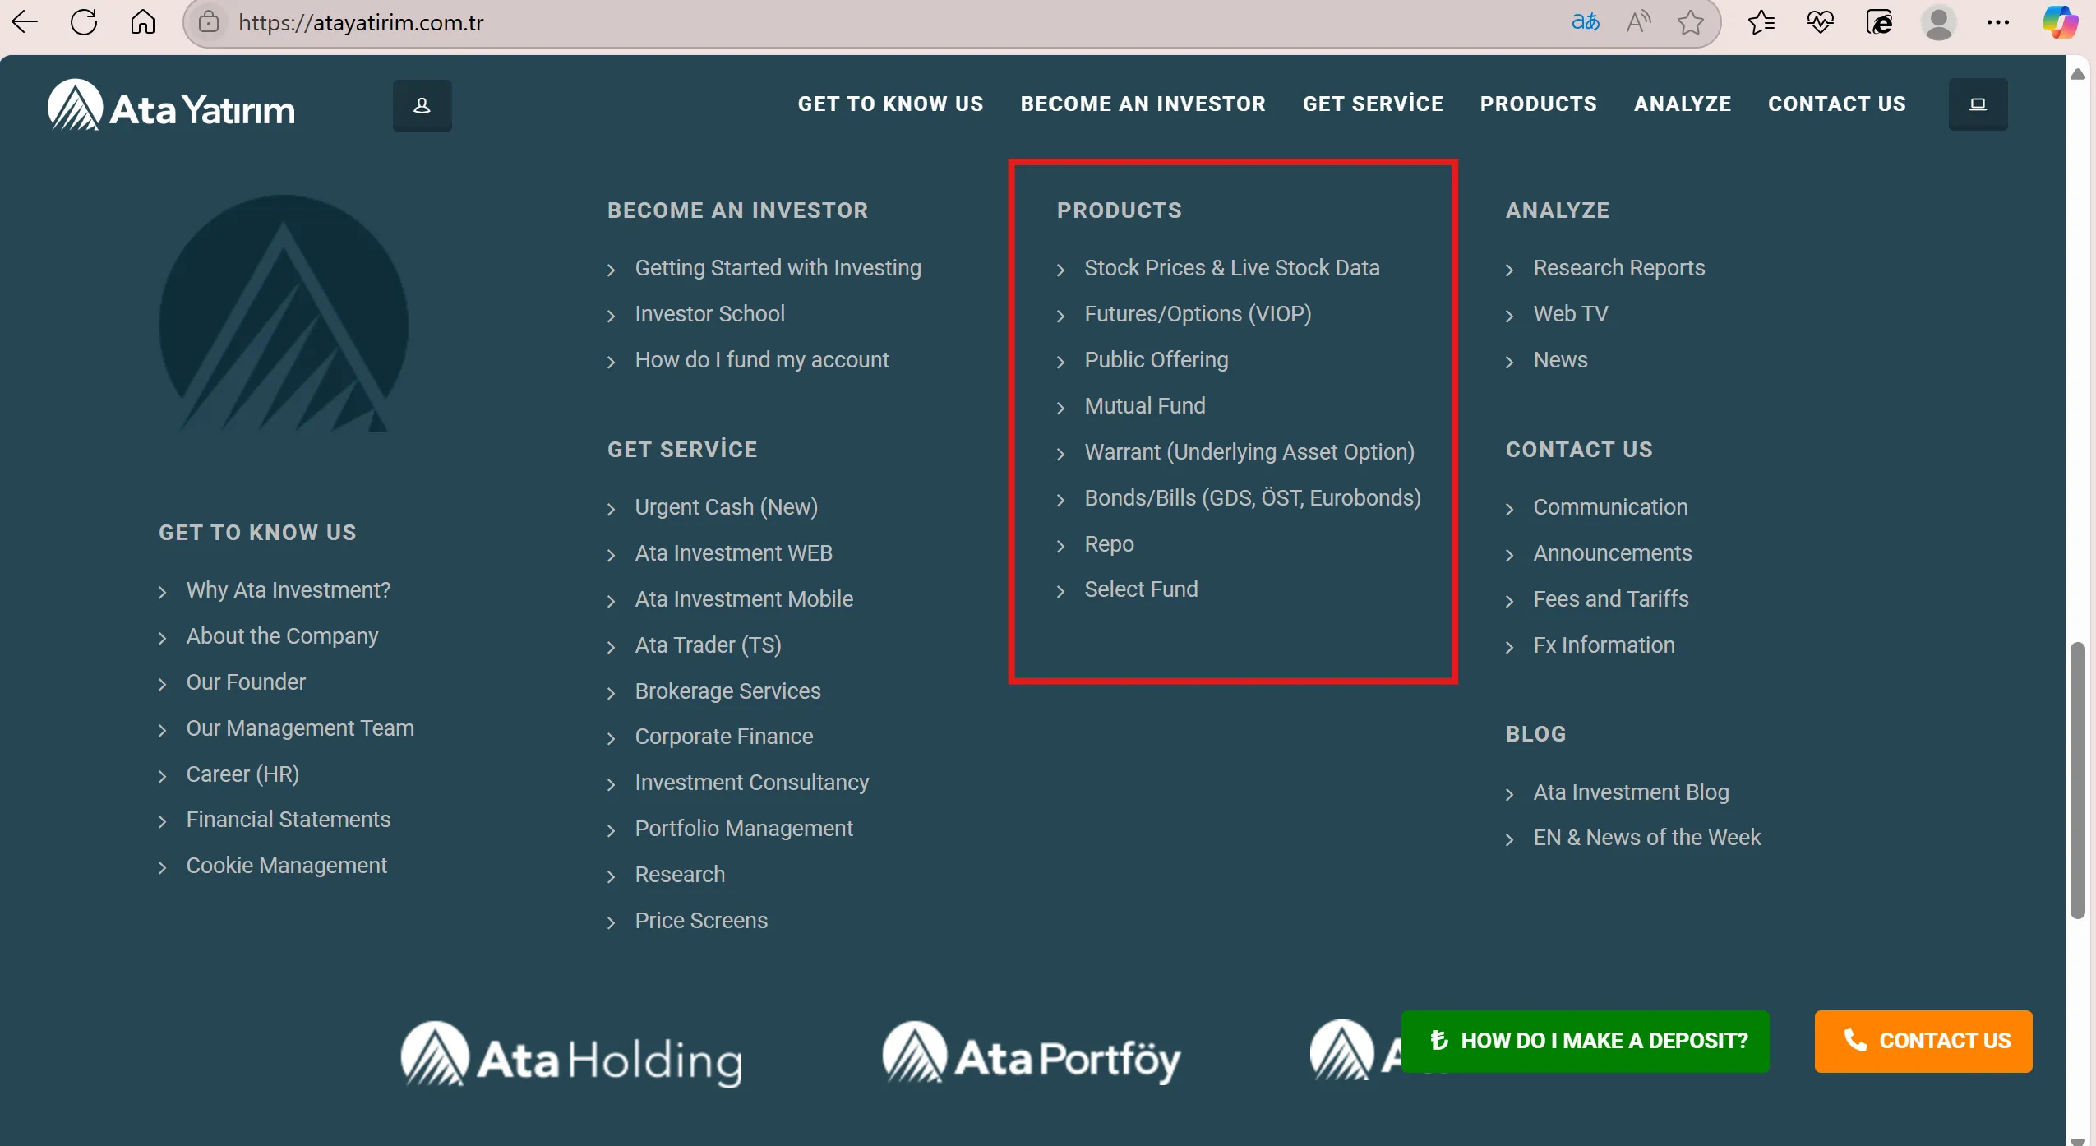Open the Ata Investment Mobile link
The image size is (2096, 1146).
tap(744, 599)
